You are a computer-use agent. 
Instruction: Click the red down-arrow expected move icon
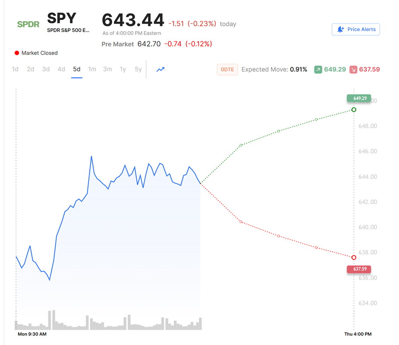click(x=353, y=69)
